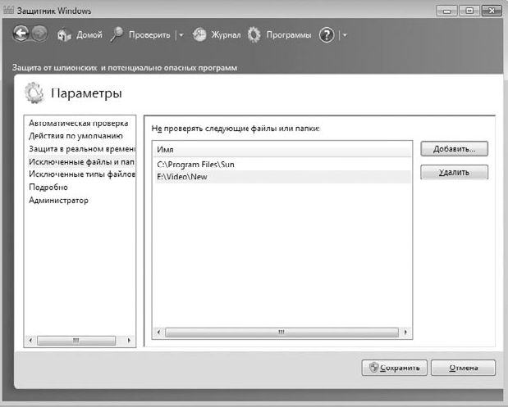Click the help question mark icon
Viewport: 508px width, 407px height.
pos(327,34)
